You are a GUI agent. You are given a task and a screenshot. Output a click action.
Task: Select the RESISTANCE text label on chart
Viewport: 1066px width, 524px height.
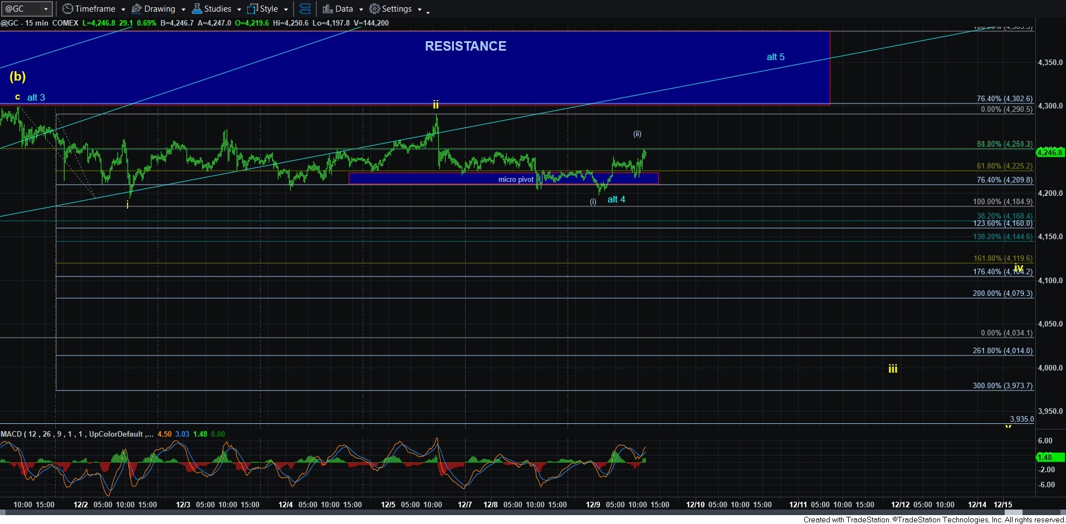pyautogui.click(x=466, y=46)
